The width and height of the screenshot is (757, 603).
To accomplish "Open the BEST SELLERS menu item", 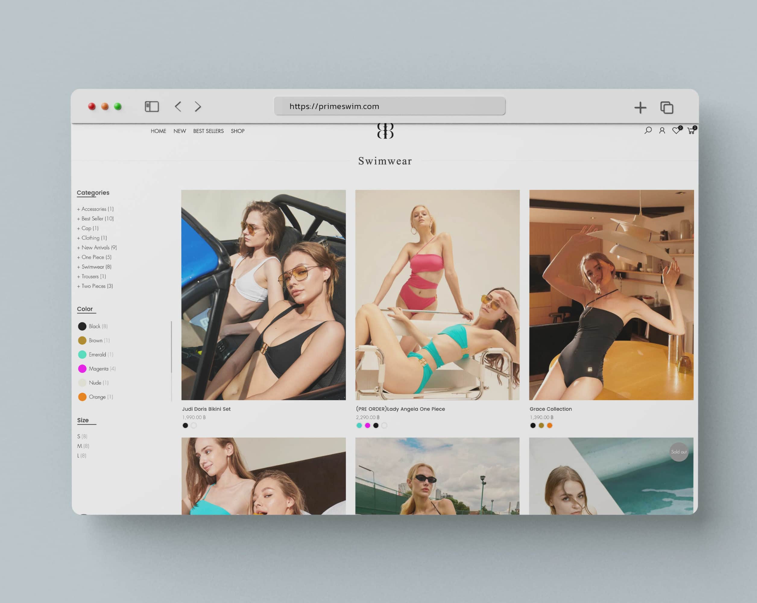I will click(x=208, y=131).
